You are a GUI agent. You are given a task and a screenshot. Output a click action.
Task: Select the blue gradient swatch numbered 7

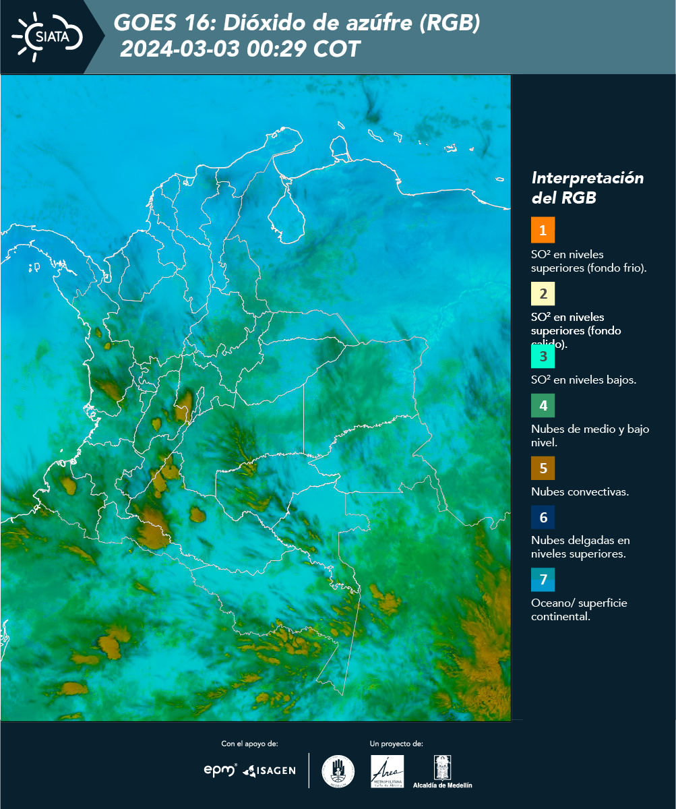543,580
